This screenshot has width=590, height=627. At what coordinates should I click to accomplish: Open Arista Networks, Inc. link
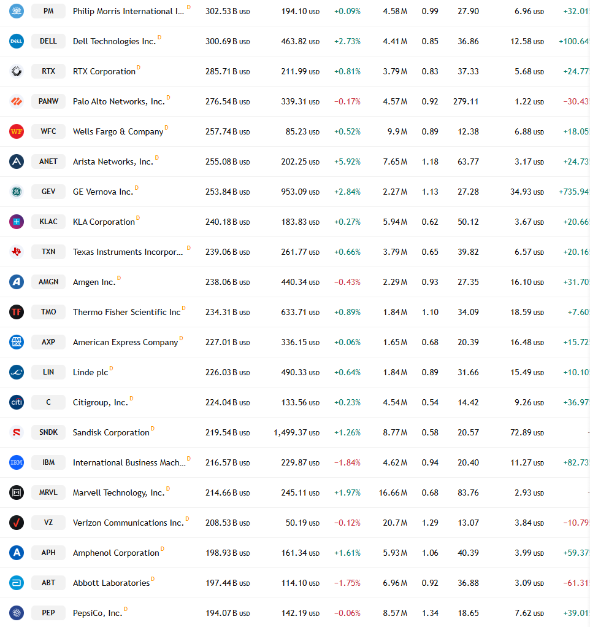(113, 162)
